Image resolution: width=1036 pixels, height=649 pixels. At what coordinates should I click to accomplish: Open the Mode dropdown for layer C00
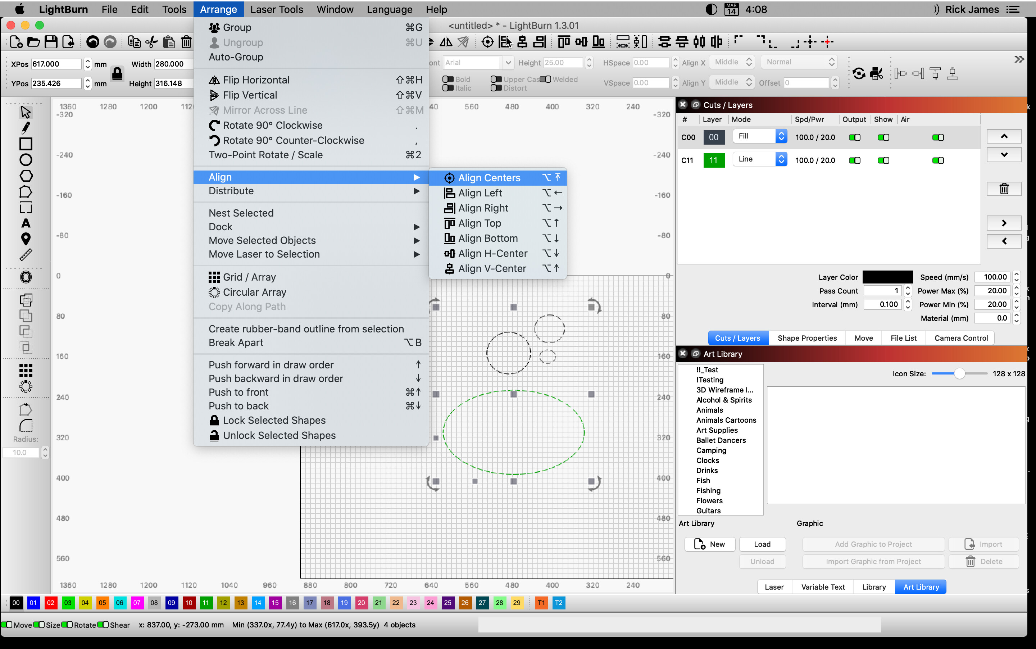coord(760,136)
